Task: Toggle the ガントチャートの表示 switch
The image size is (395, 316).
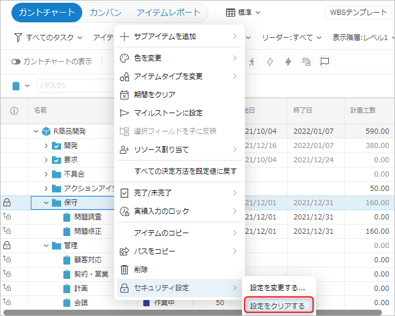Action: (16, 62)
